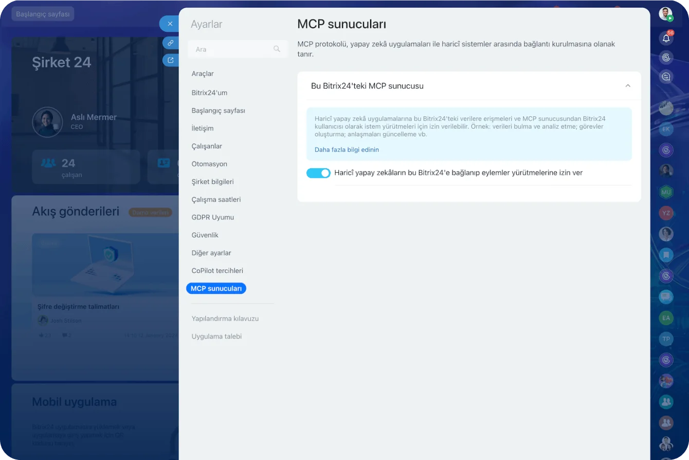This screenshot has width=689, height=460.
Task: Open Çalışma saatleri settings
Action: point(216,199)
